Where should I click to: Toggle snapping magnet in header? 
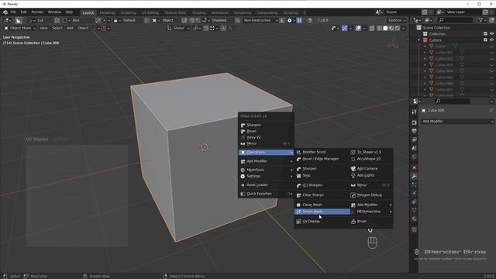pyautogui.click(x=206, y=28)
